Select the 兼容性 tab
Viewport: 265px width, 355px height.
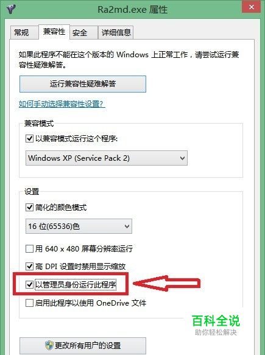pos(54,32)
